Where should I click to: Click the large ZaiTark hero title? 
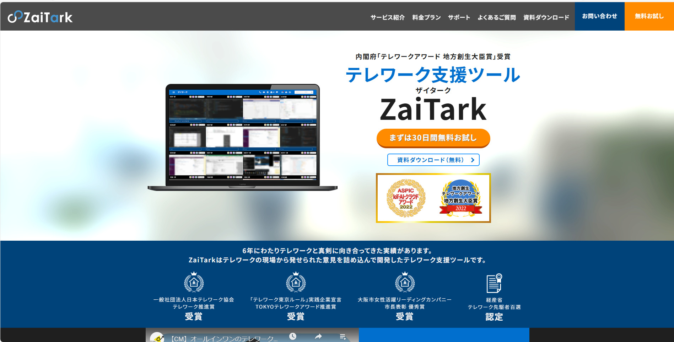point(433,109)
